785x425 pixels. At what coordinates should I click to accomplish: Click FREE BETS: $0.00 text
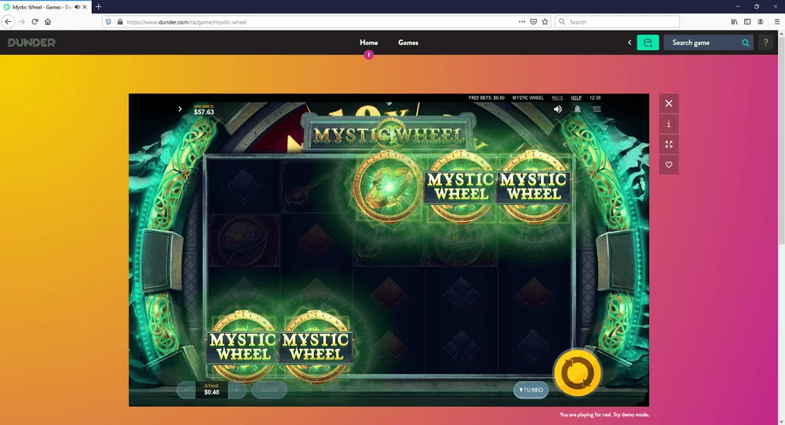486,98
